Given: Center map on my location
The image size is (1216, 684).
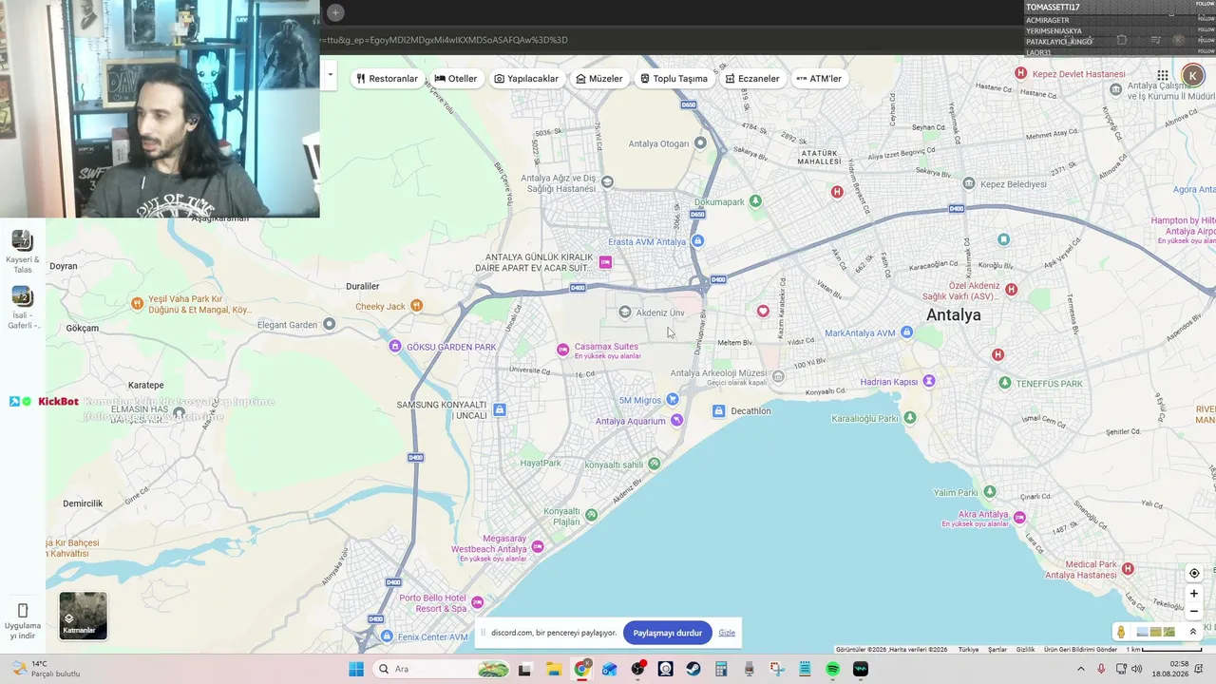Looking at the screenshot, I should tap(1194, 573).
